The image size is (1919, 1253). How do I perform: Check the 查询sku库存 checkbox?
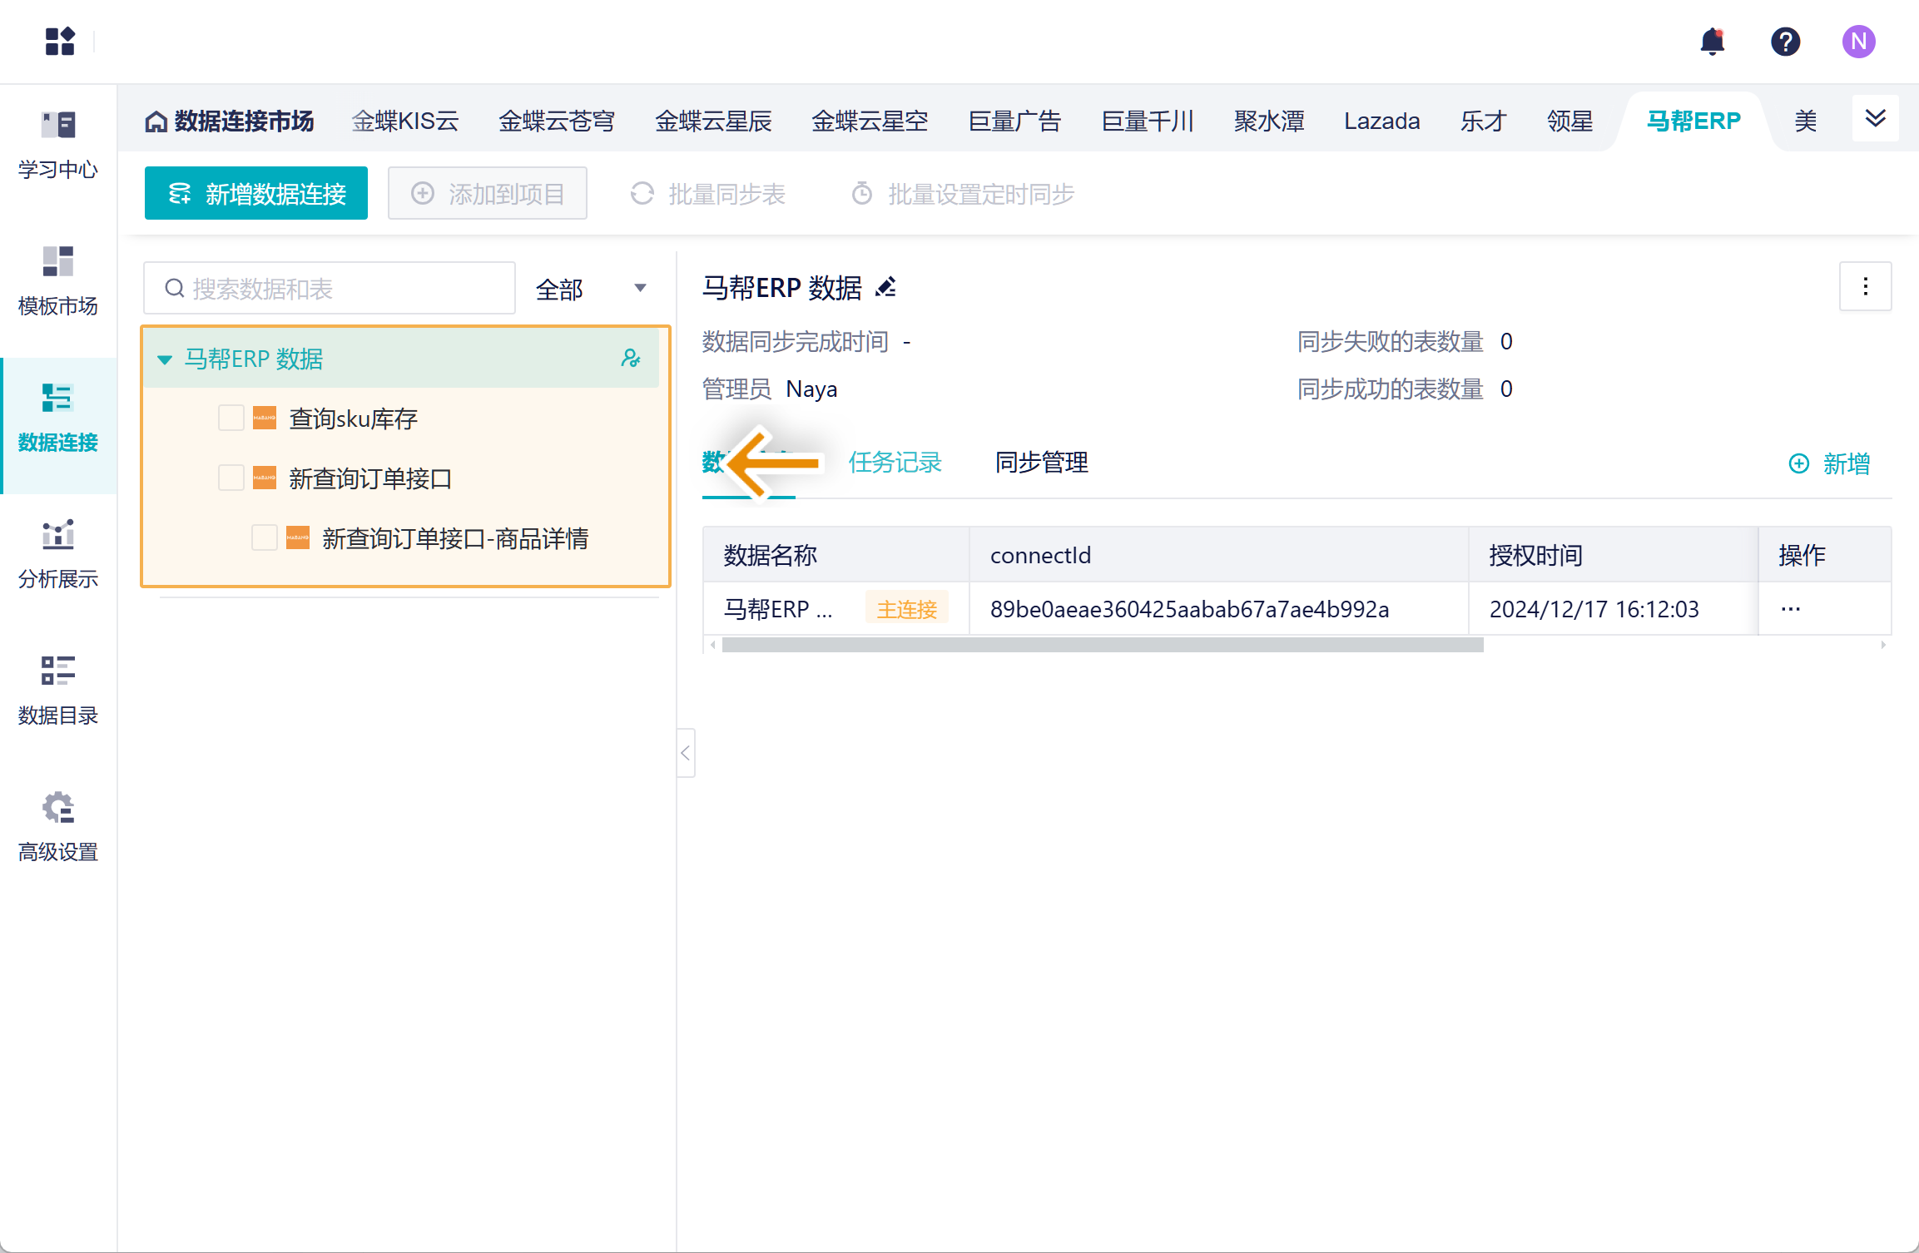(x=231, y=418)
